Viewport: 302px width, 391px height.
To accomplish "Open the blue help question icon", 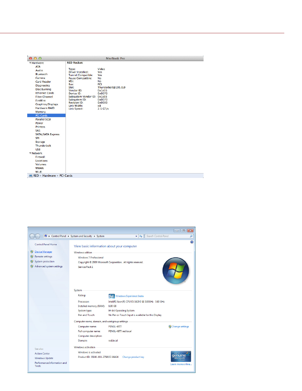I will (x=192, y=242).
